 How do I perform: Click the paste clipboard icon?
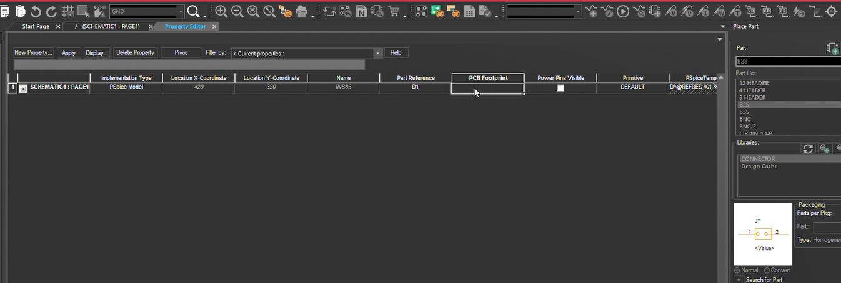point(21,11)
